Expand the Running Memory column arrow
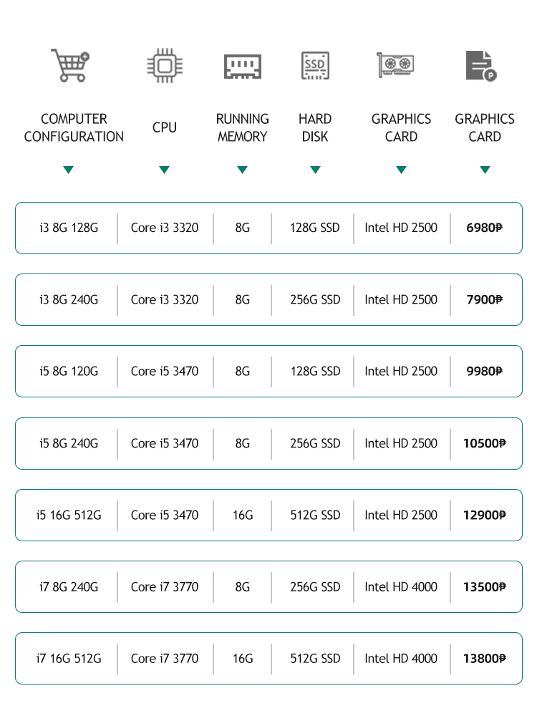Screen dimensions: 537x716 pos(242,170)
